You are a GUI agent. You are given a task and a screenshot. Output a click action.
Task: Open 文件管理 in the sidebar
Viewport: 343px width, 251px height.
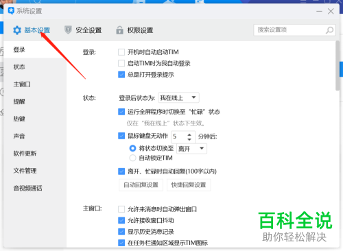(35, 171)
